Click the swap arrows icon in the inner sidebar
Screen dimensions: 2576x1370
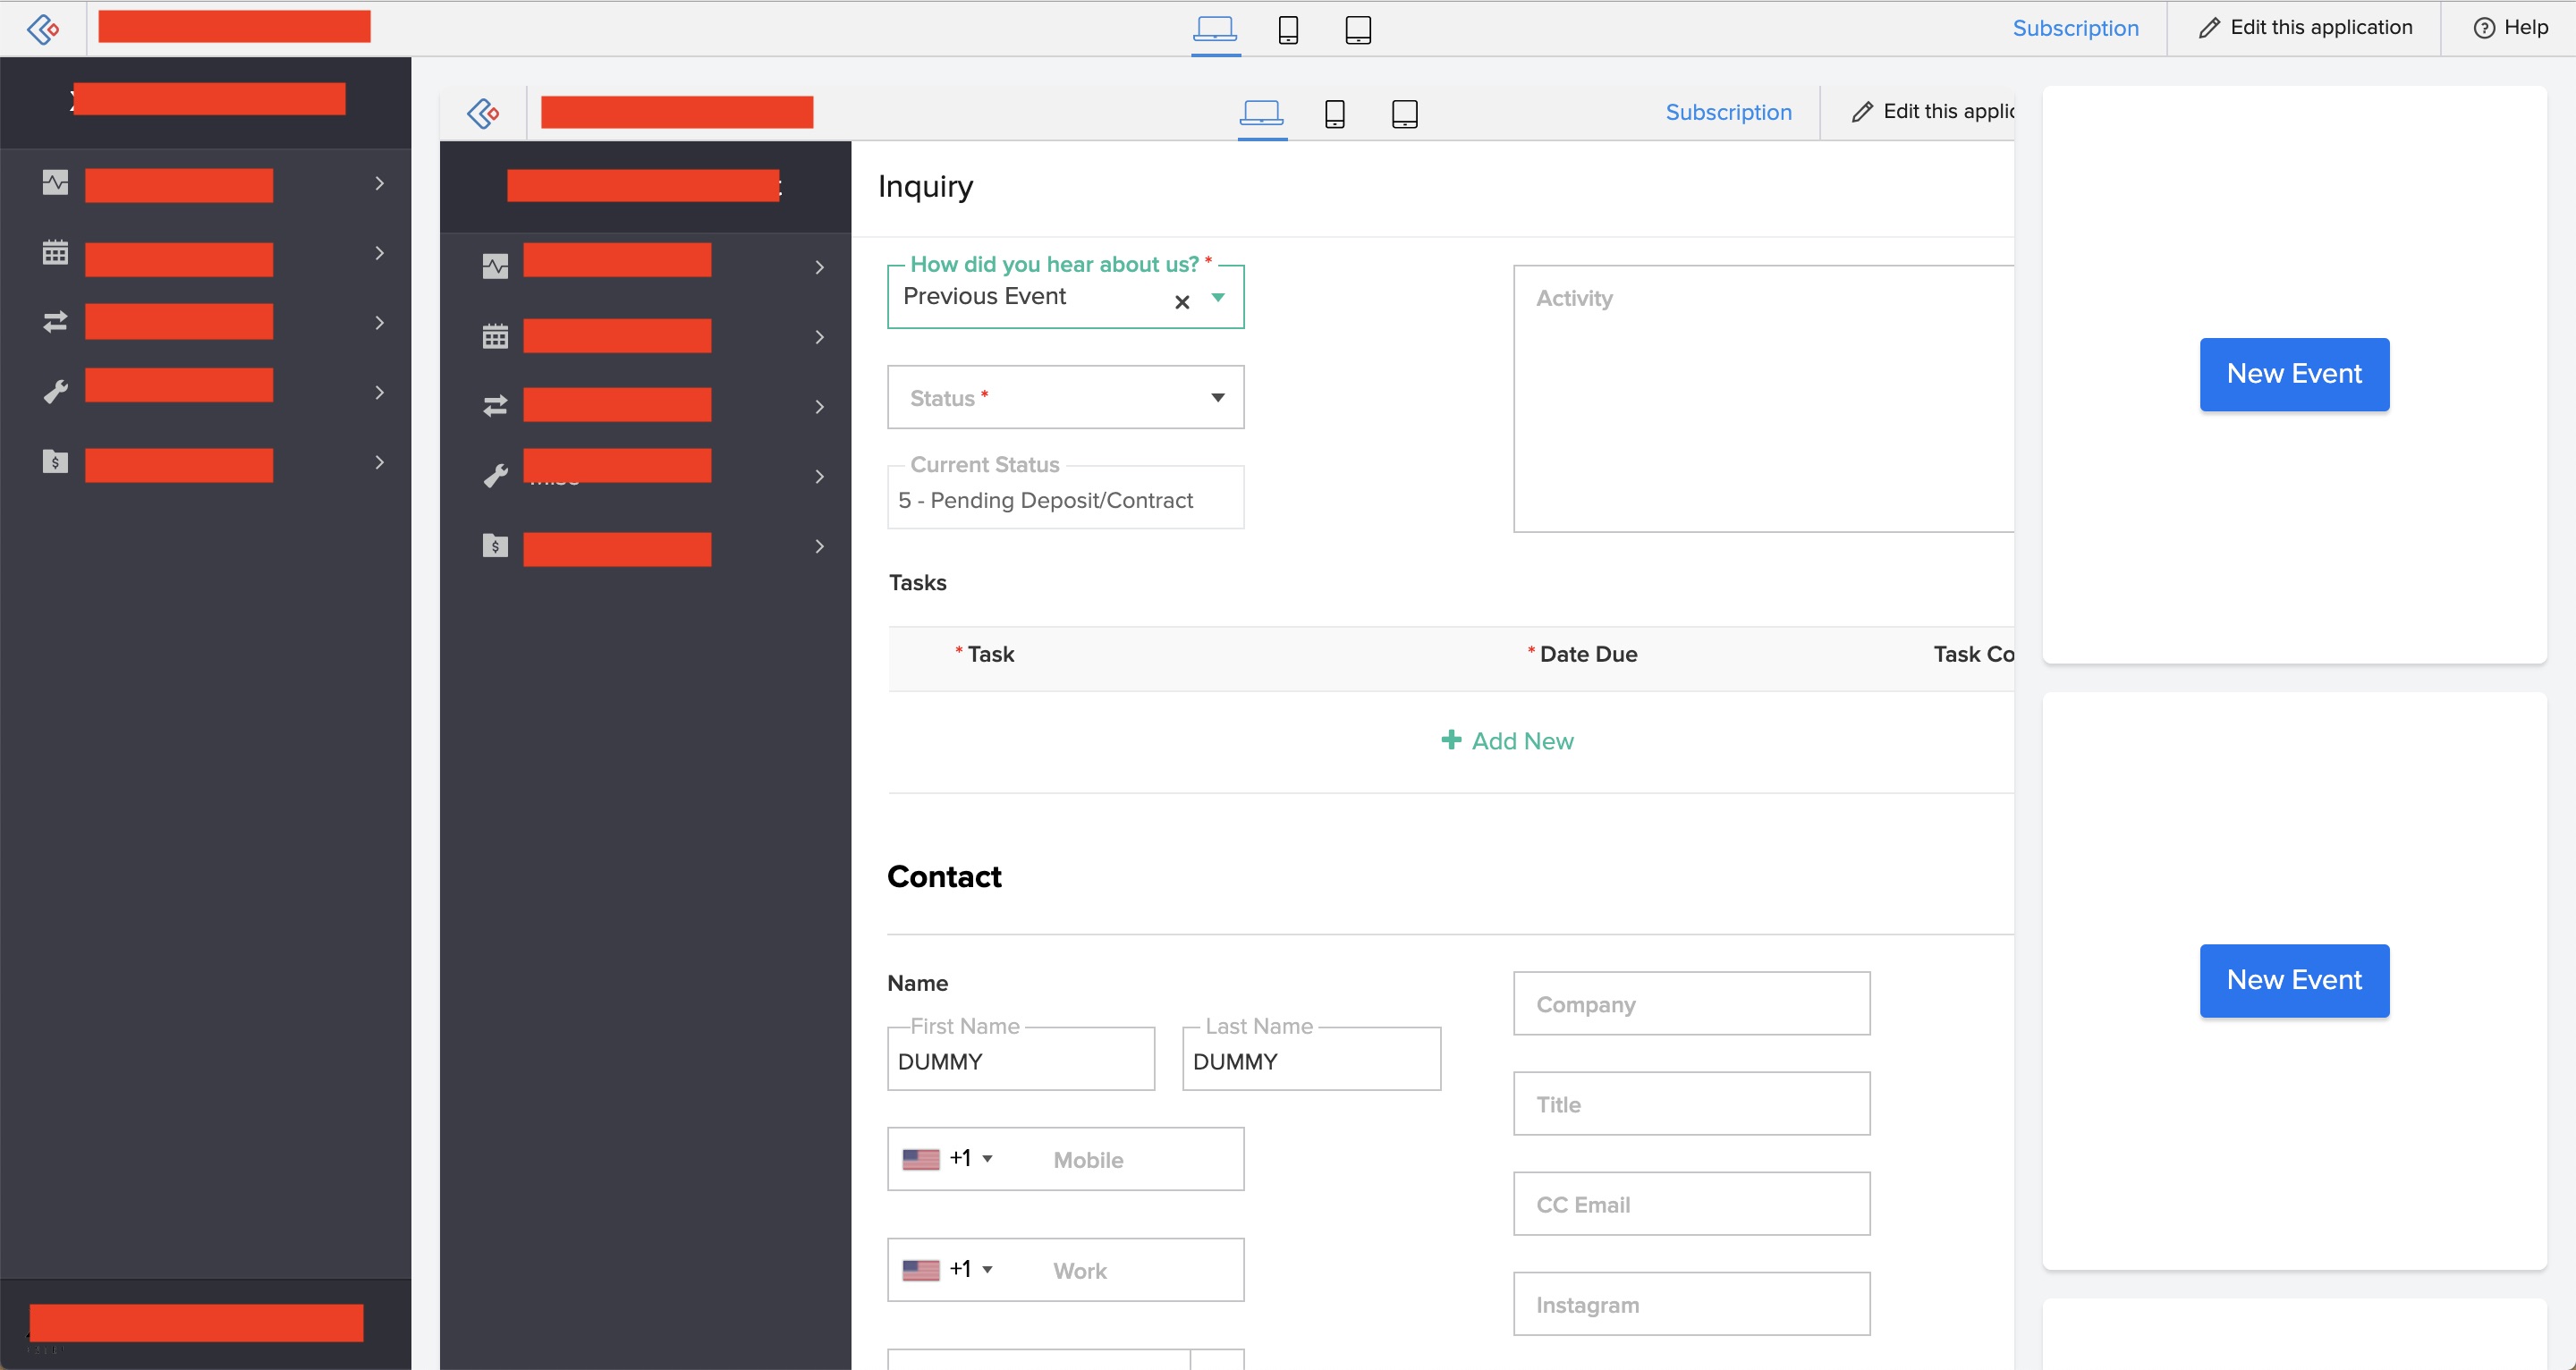(x=495, y=406)
